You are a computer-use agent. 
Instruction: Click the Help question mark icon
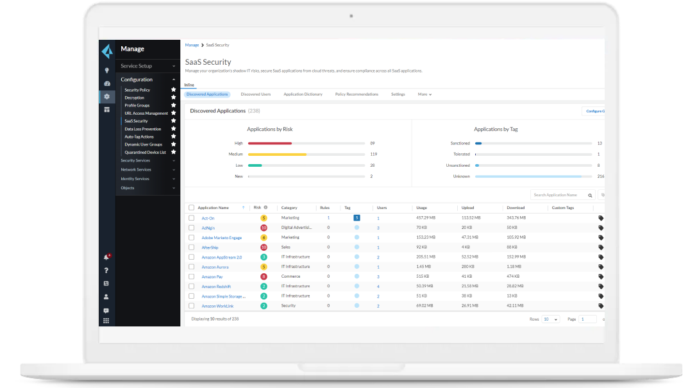tap(107, 270)
